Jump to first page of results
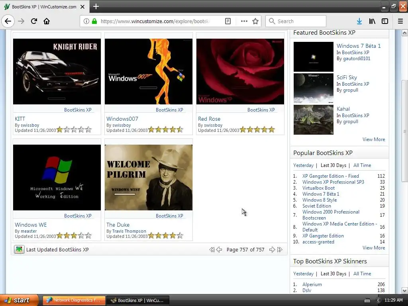This screenshot has height=306, width=408. pyautogui.click(x=212, y=250)
